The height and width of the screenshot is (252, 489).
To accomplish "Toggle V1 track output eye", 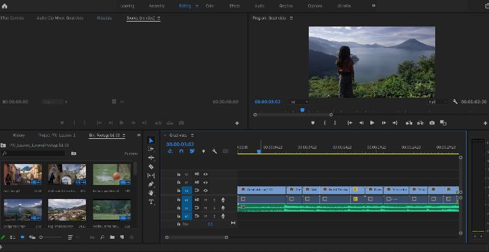I will (x=205, y=191).
